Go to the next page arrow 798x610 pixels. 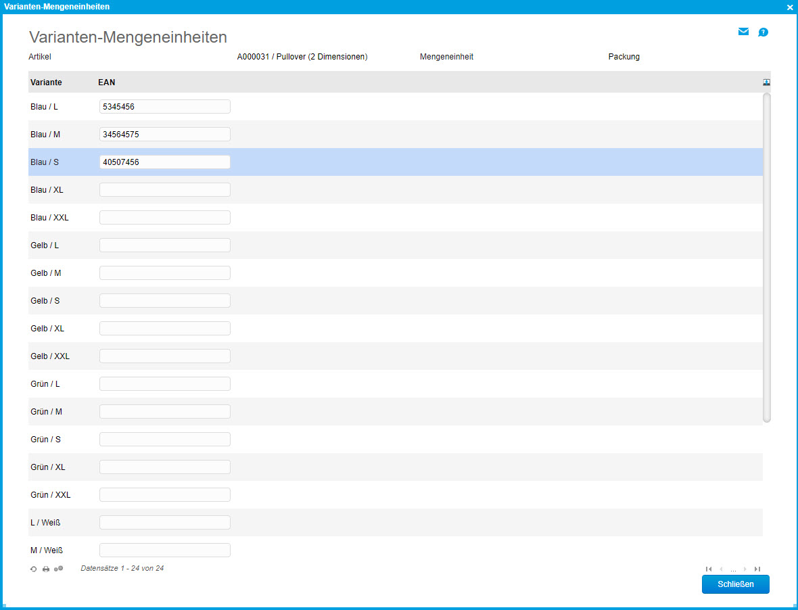tap(745, 569)
